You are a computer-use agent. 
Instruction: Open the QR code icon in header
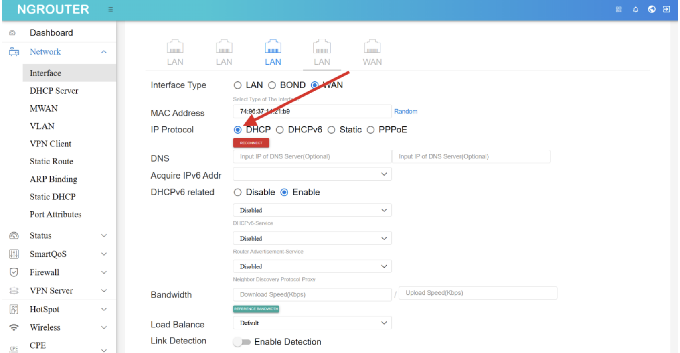pos(619,10)
